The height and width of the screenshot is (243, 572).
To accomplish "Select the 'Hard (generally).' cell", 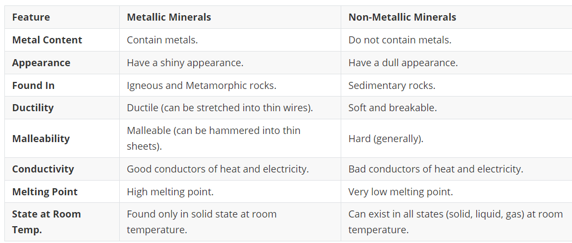I will pyautogui.click(x=457, y=139).
